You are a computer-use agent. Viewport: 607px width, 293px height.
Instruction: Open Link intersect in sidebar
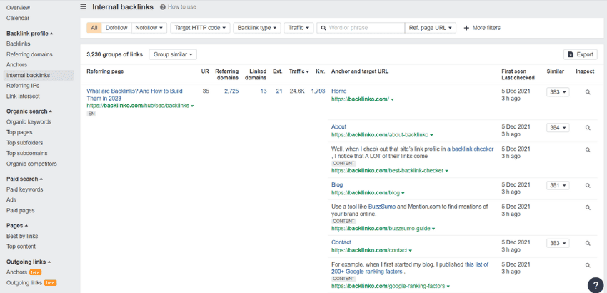pos(23,96)
